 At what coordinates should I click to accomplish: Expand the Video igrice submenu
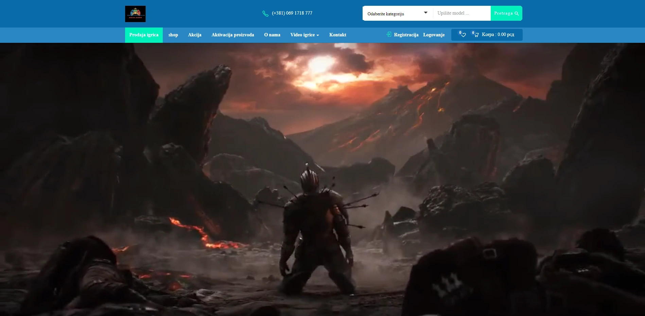304,35
